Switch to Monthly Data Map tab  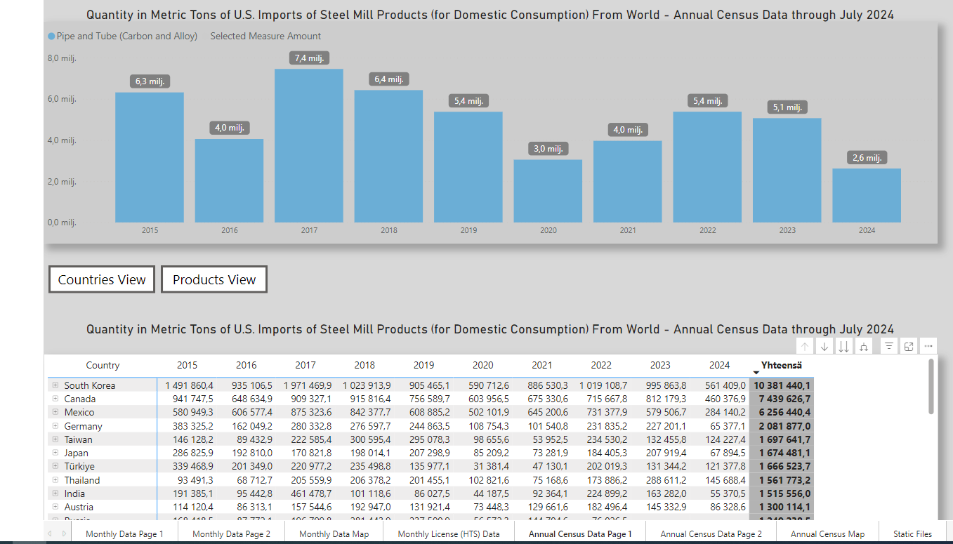334,534
